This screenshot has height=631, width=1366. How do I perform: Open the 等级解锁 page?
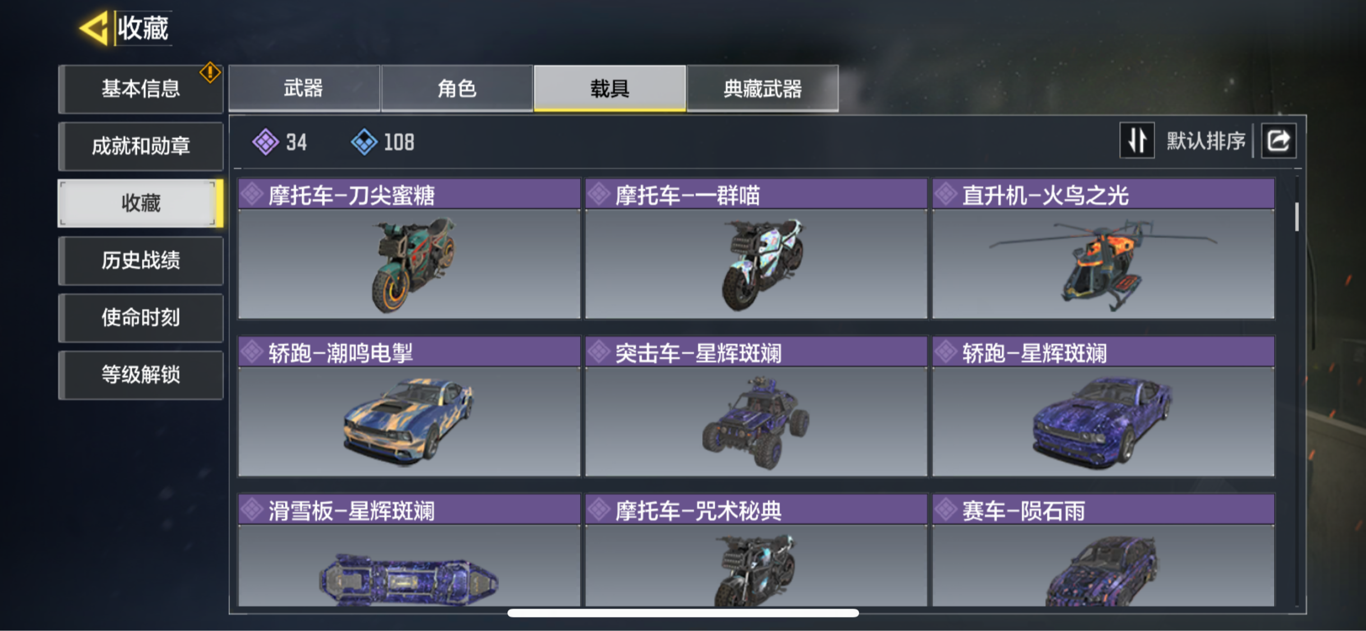coord(141,375)
